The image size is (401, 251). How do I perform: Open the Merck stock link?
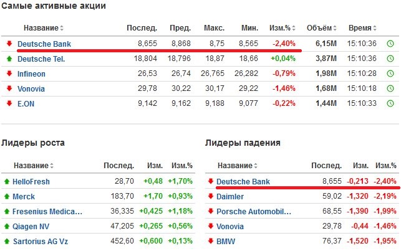24,197
